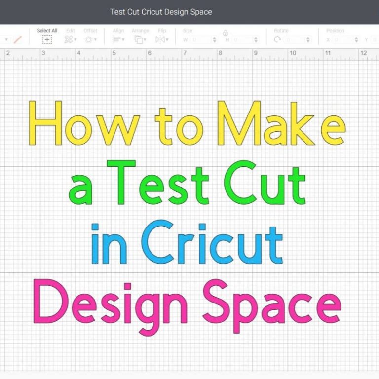Select the green "a Test Cut" text
Image resolution: width=379 pixels, height=379 pixels.
[187, 184]
